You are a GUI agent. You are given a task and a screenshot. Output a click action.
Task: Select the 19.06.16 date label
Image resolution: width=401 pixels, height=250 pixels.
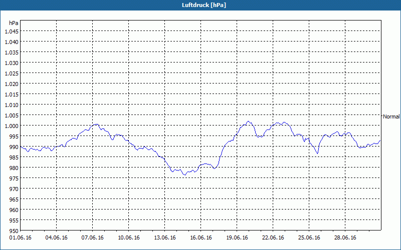tap(237, 238)
